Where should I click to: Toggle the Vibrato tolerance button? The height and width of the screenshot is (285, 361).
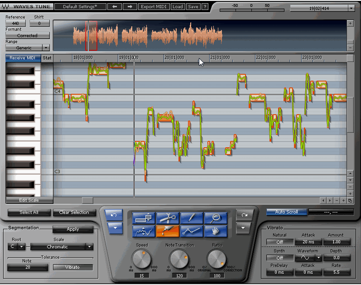pyautogui.click(x=73, y=267)
